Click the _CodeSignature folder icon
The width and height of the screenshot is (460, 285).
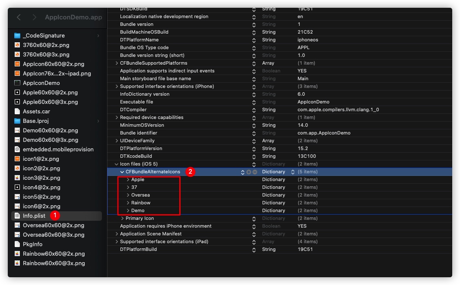(x=17, y=36)
